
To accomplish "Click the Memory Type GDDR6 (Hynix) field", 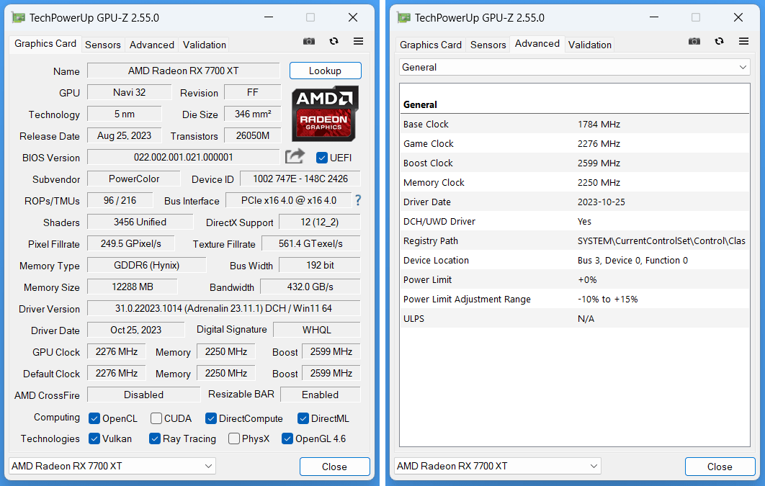I will [146, 265].
